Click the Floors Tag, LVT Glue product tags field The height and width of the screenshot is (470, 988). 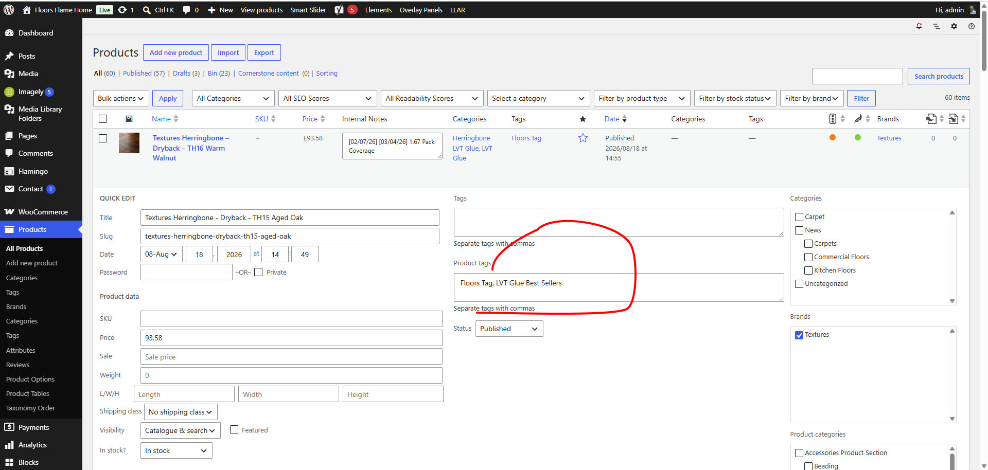pyautogui.click(x=619, y=287)
